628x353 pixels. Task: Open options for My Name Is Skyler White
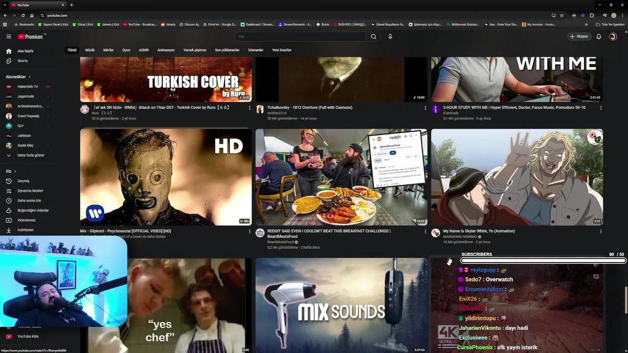(x=601, y=231)
